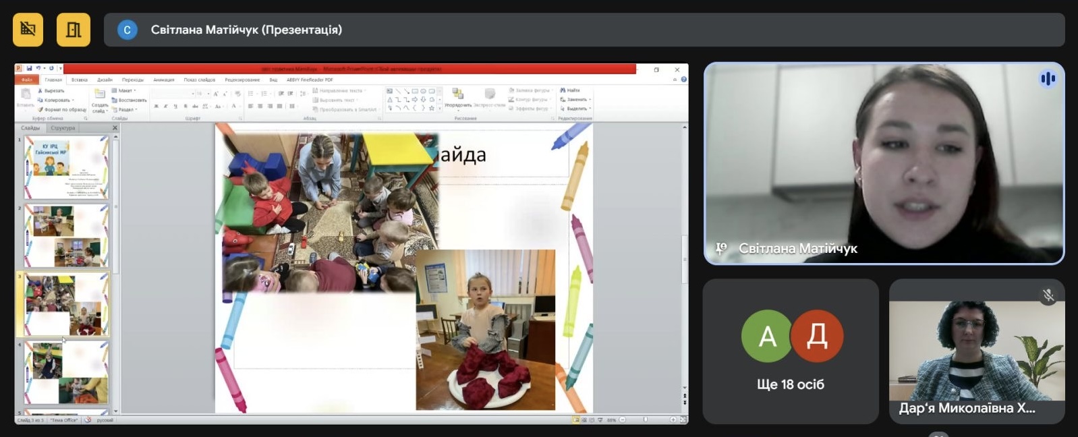Click the yellow meeting layout icon
This screenshot has height=437, width=1078.
[74, 30]
